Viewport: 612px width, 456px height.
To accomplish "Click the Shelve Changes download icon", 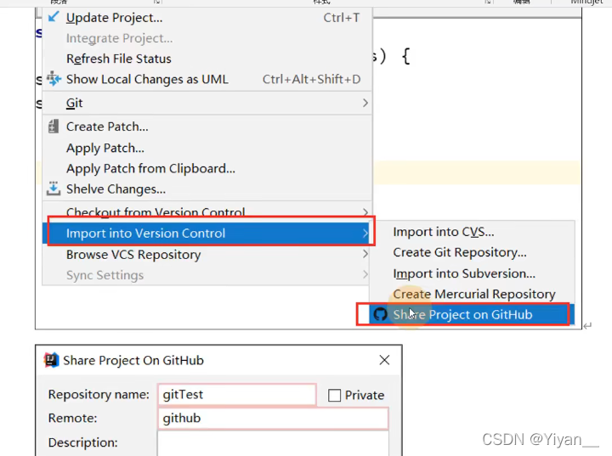I will click(54, 189).
